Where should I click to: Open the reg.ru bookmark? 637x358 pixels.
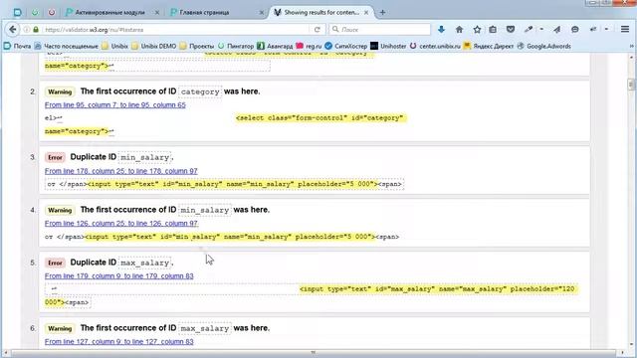309,47
